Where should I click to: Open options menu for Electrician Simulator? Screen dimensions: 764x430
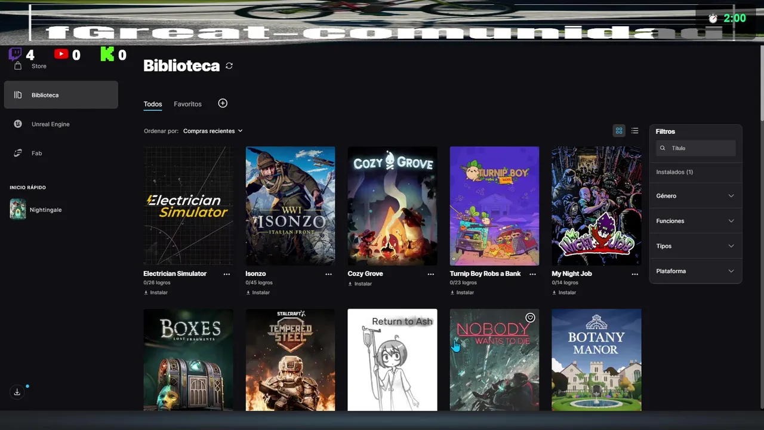[x=227, y=274]
